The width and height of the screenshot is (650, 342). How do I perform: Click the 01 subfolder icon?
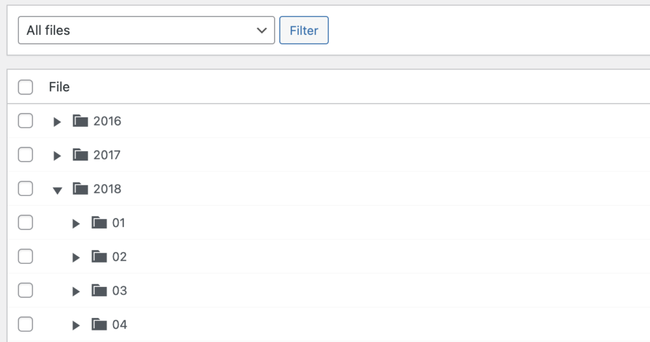click(99, 223)
